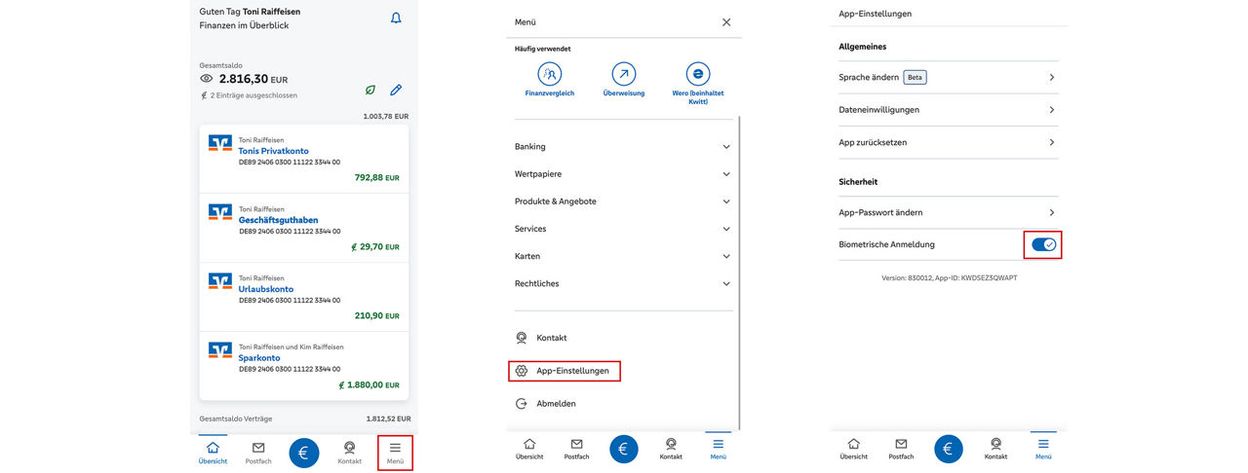Disable the Biometrische Anmeldung switch

(1042, 245)
